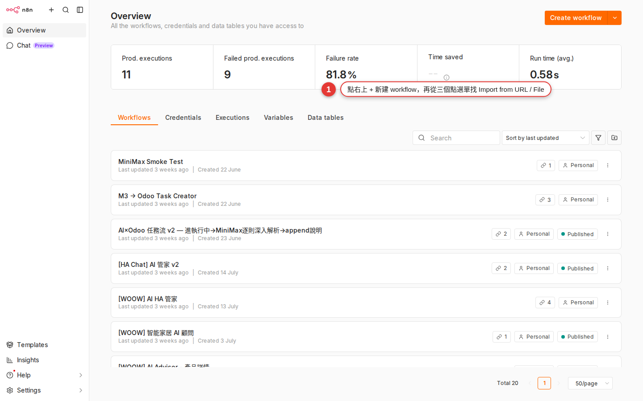Change the 50/page page size dropdown
This screenshot has width=643, height=401.
click(x=590, y=383)
